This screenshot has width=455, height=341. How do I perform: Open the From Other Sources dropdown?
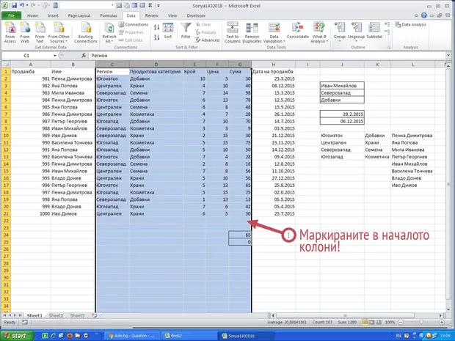(59, 41)
